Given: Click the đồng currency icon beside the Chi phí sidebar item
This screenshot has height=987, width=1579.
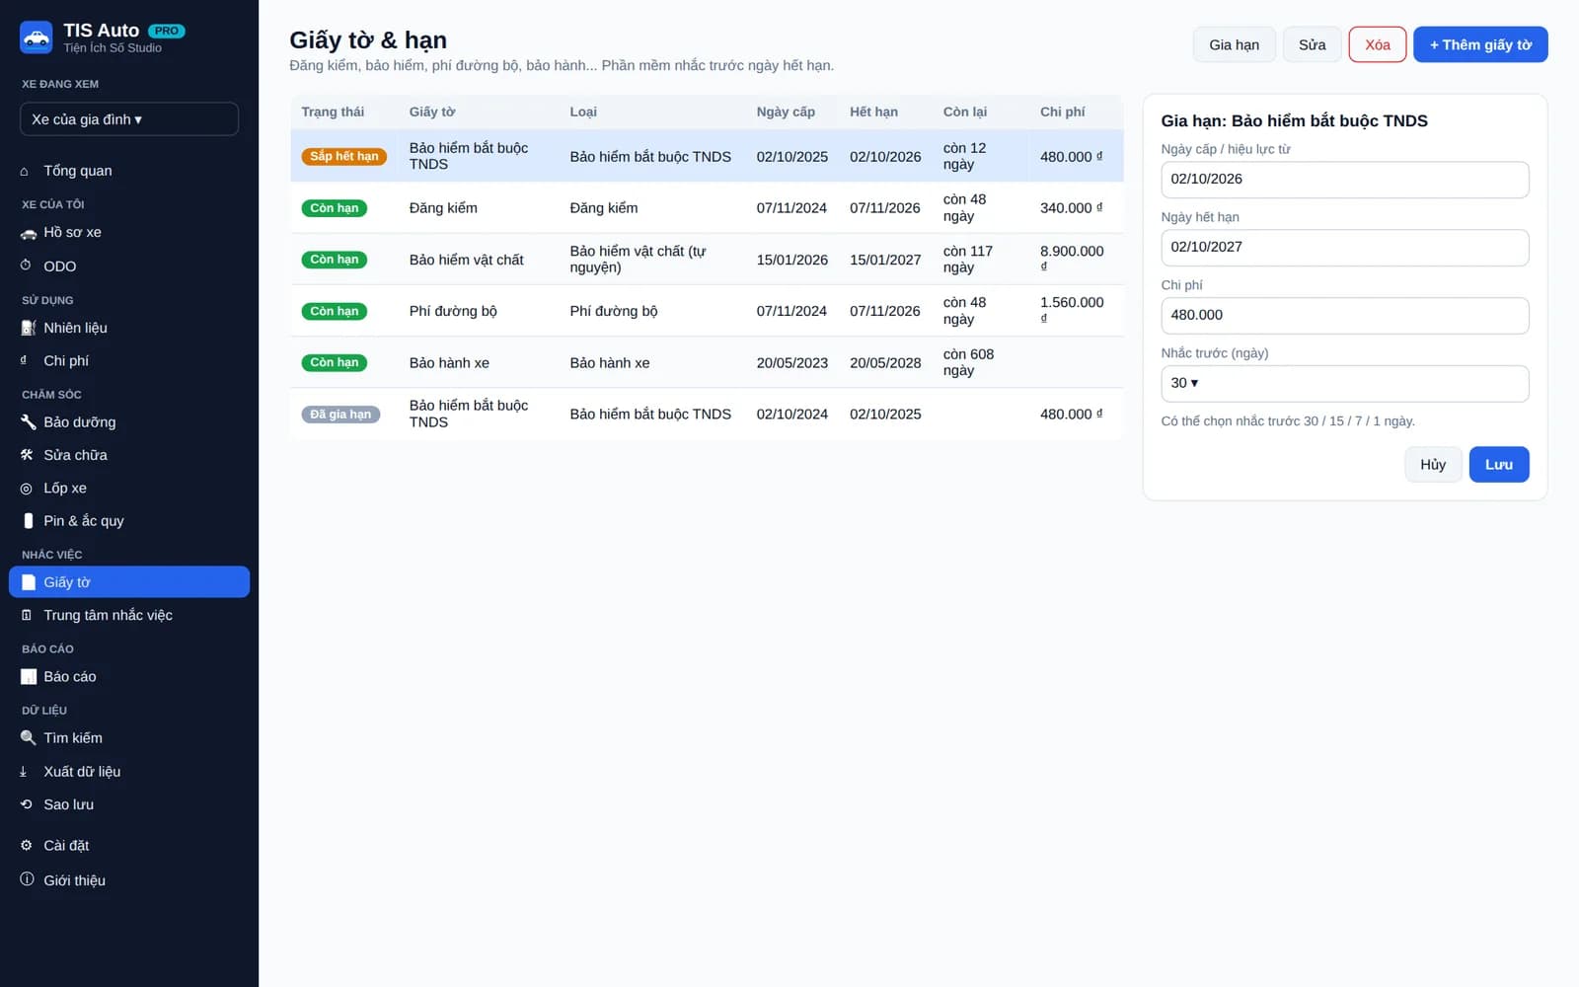Looking at the screenshot, I should 24,360.
